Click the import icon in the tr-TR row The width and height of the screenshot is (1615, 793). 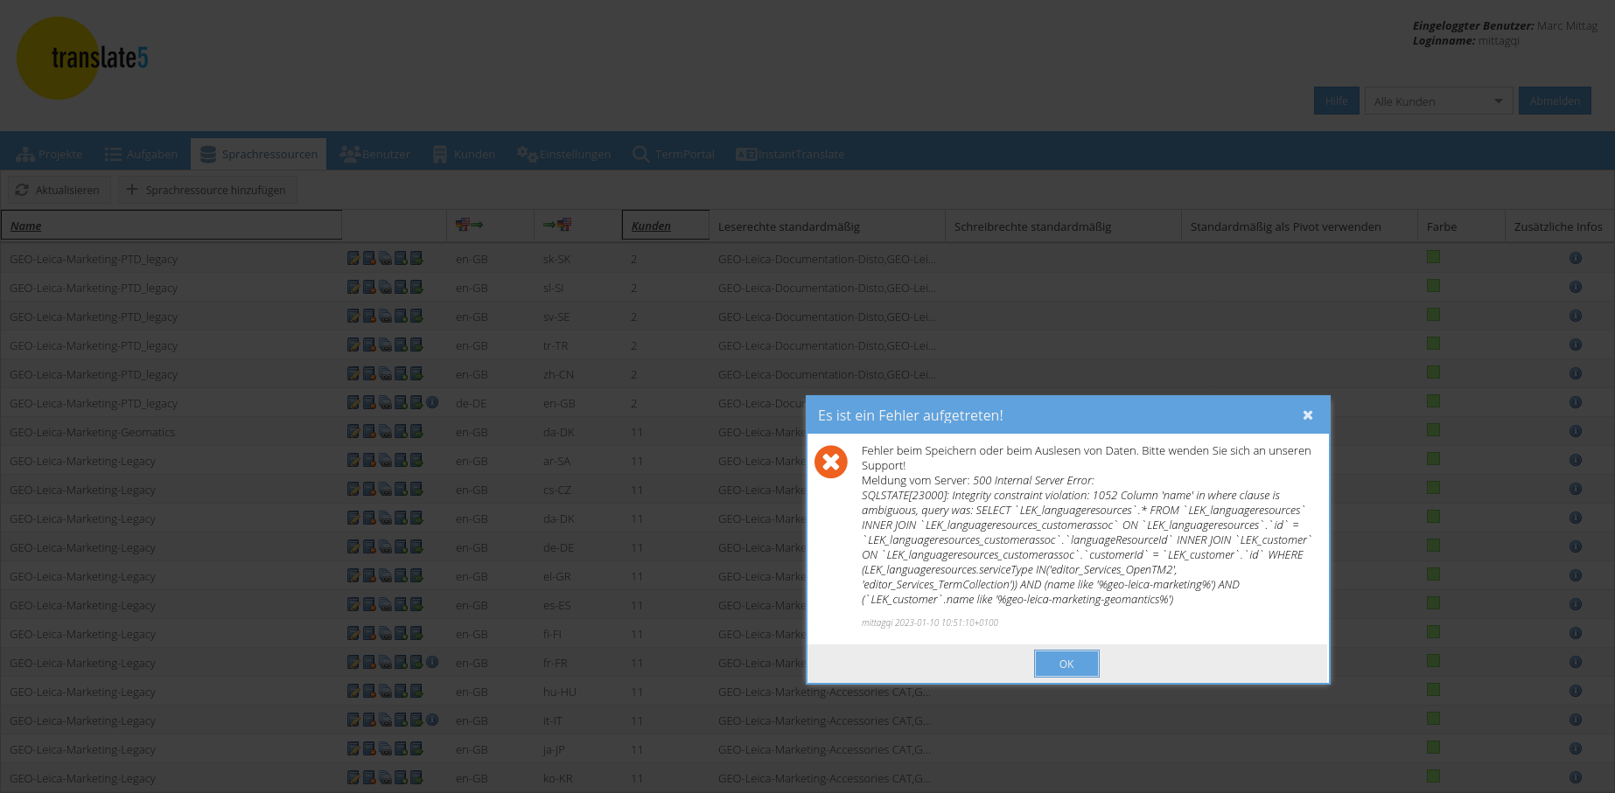(401, 344)
